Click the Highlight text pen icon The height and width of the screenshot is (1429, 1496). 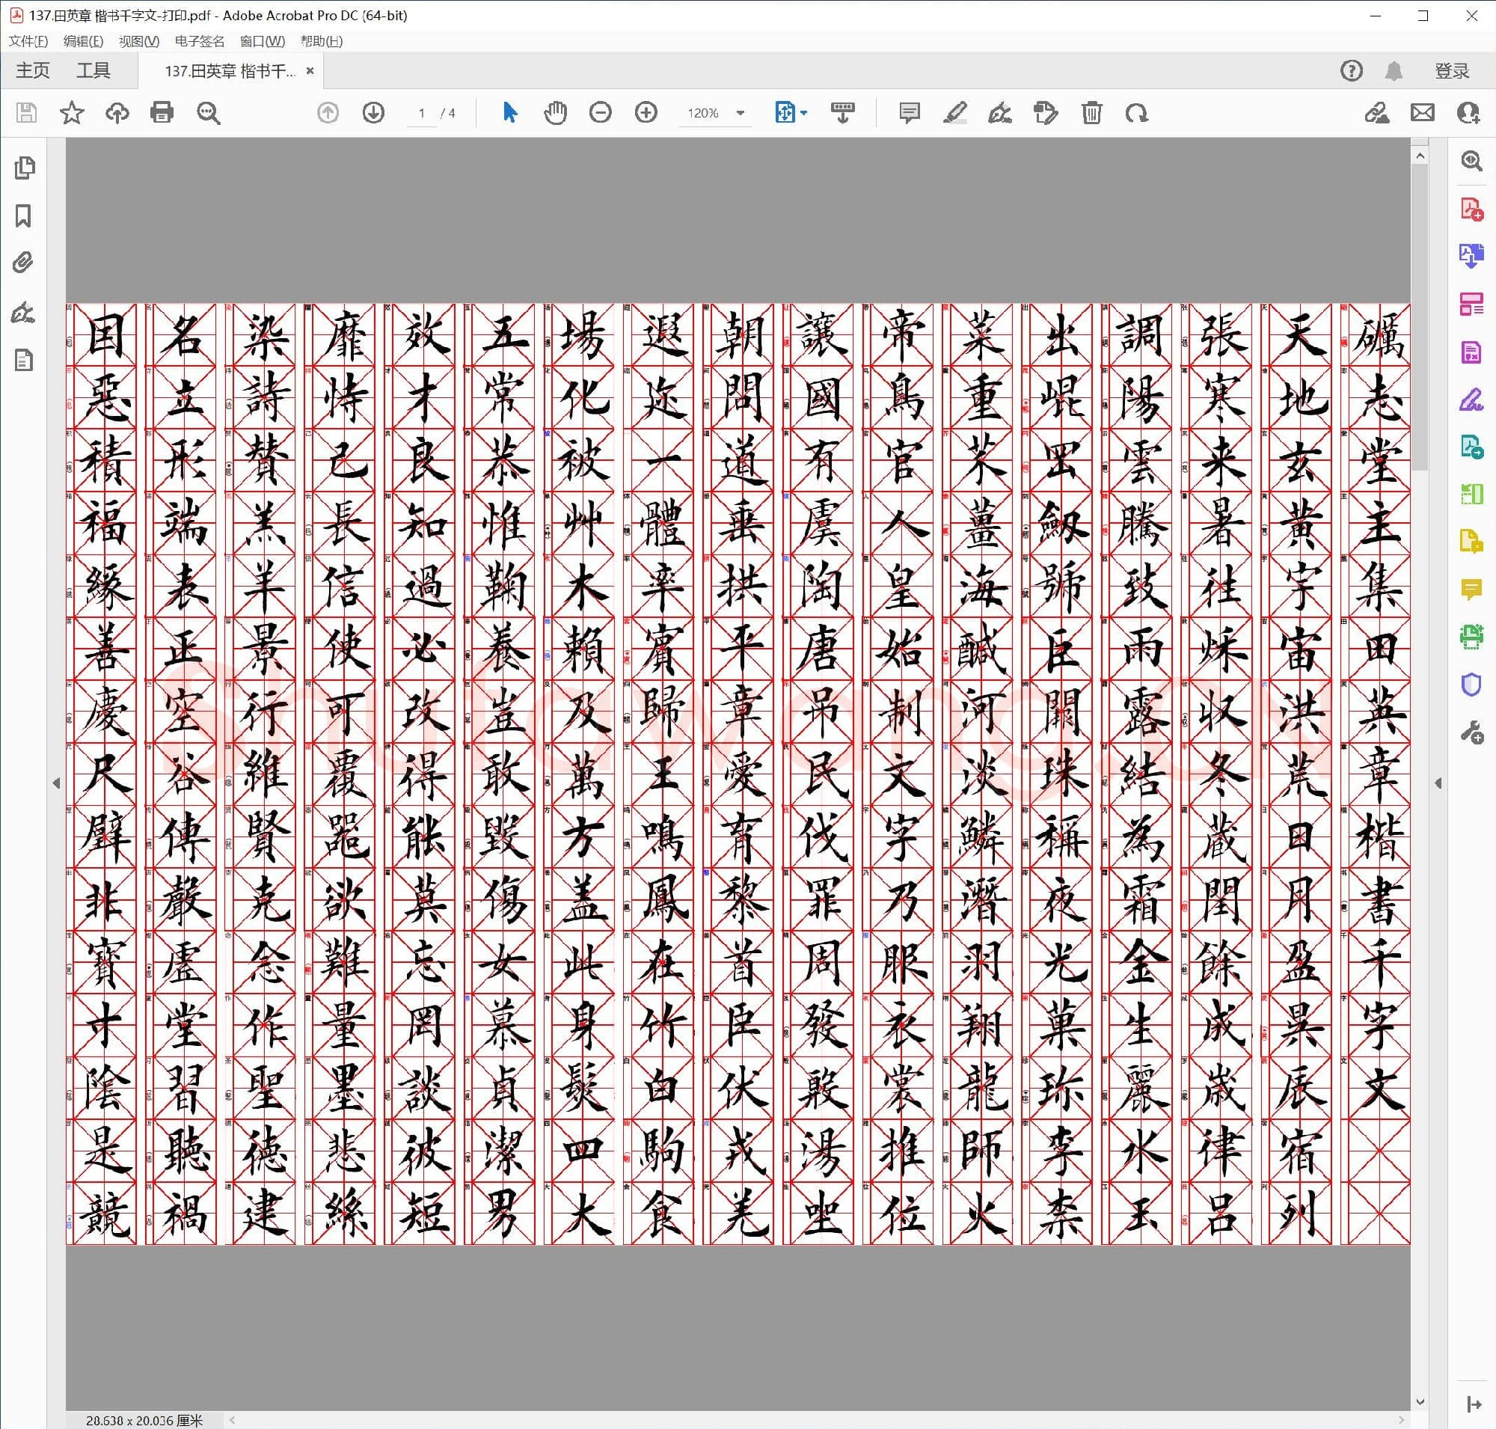pyautogui.click(x=954, y=113)
